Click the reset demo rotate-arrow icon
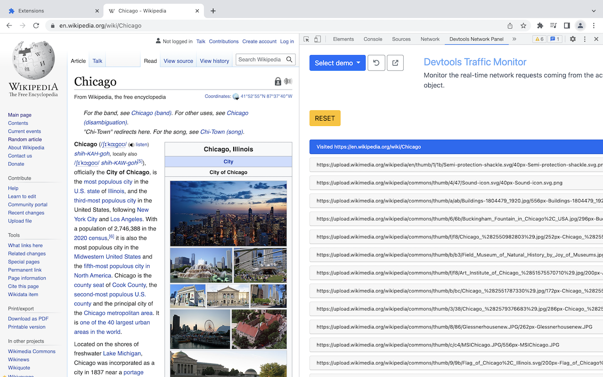This screenshot has height=377, width=603. [x=376, y=63]
